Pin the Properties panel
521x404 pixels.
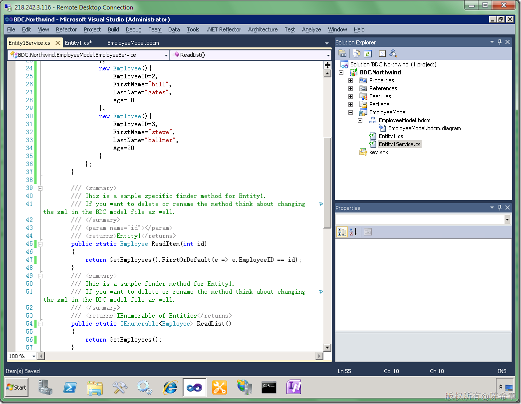500,207
